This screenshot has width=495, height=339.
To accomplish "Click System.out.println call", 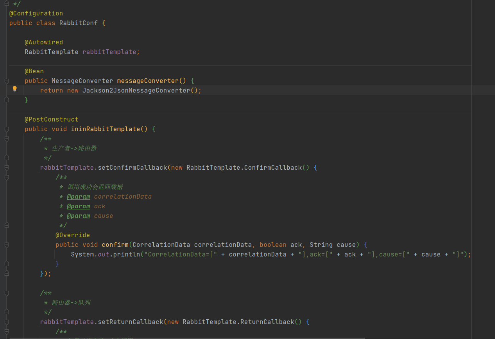I will tap(106, 255).
